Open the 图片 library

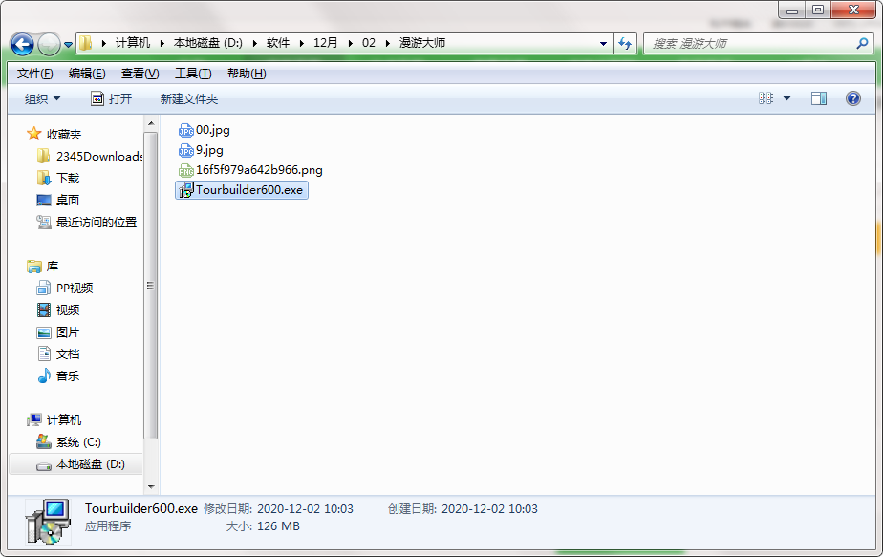pyautogui.click(x=58, y=332)
